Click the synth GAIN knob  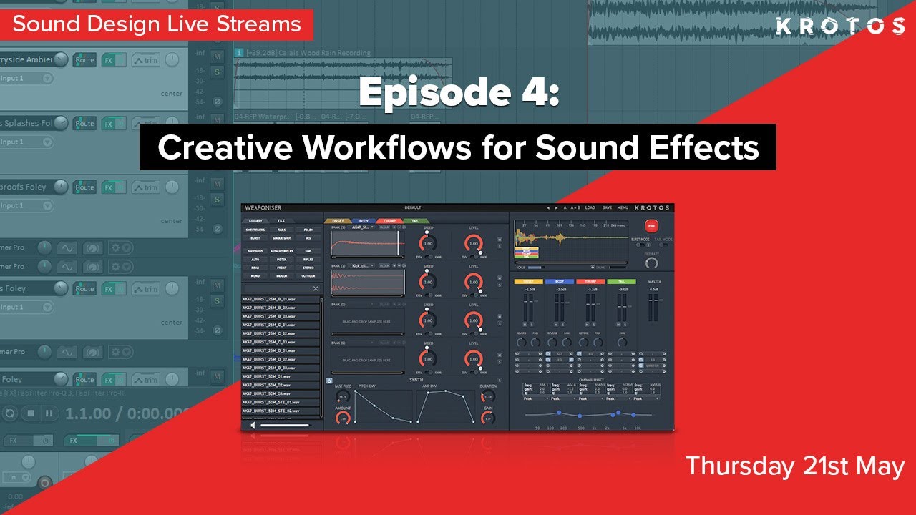click(488, 418)
